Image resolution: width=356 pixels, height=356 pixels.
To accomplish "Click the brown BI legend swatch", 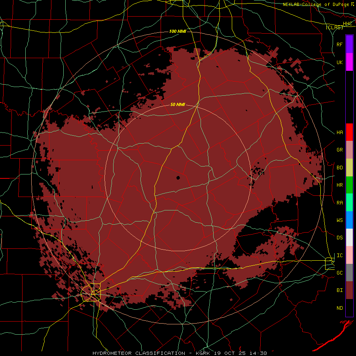I will tap(349, 290).
